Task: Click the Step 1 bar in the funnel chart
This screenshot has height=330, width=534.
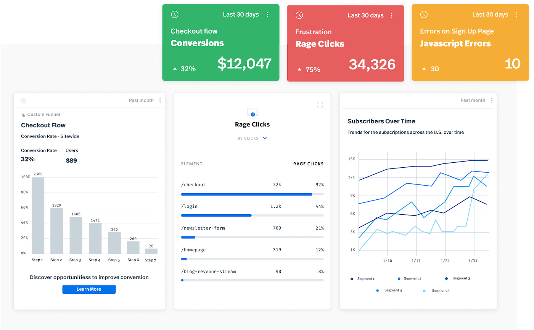Action: click(37, 215)
